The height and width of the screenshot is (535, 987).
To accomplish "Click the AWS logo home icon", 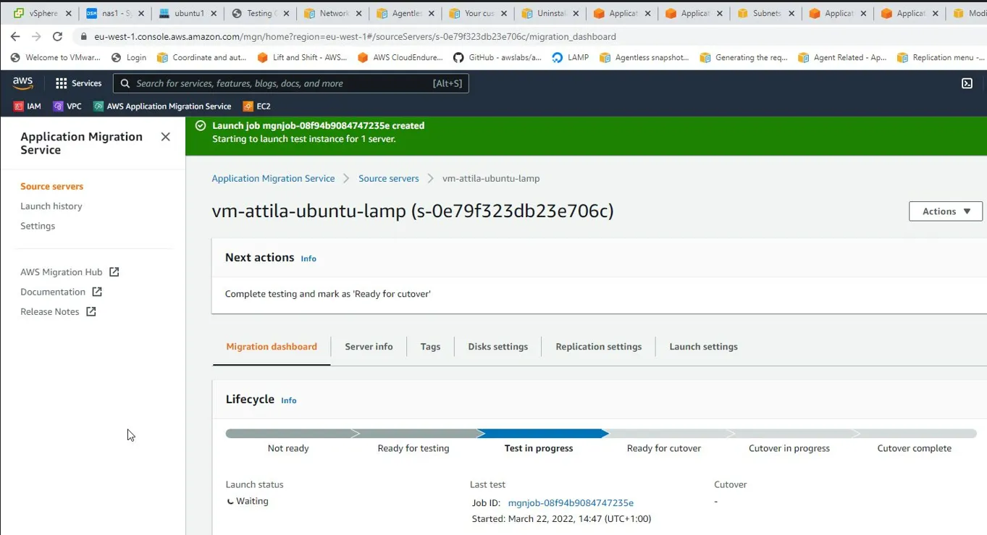I will (x=22, y=83).
